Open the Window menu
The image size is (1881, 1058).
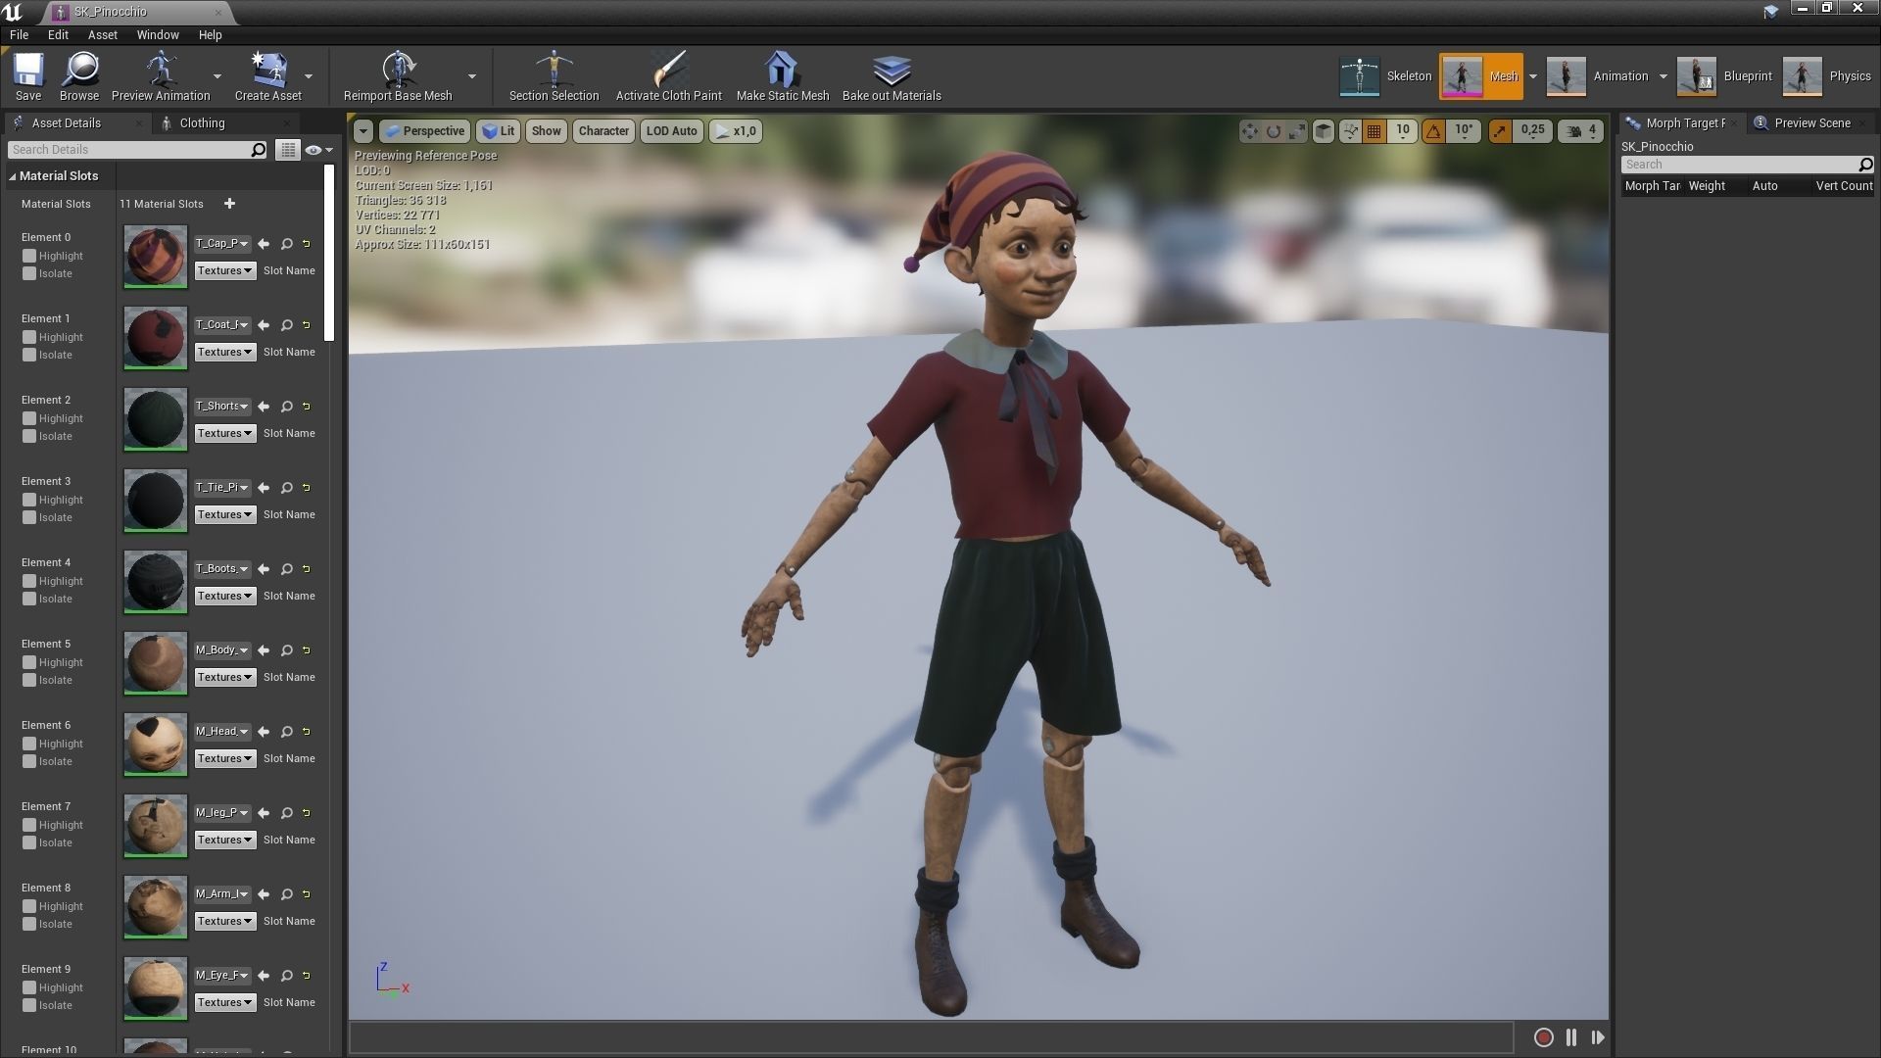click(x=158, y=34)
